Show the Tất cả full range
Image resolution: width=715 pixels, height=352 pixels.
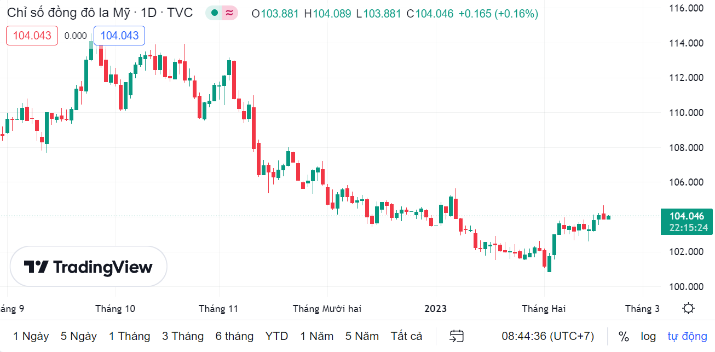tap(406, 336)
